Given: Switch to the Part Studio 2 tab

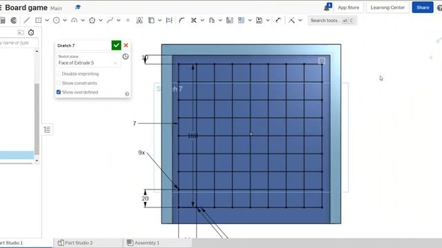Looking at the screenshot, I should [x=88, y=242].
